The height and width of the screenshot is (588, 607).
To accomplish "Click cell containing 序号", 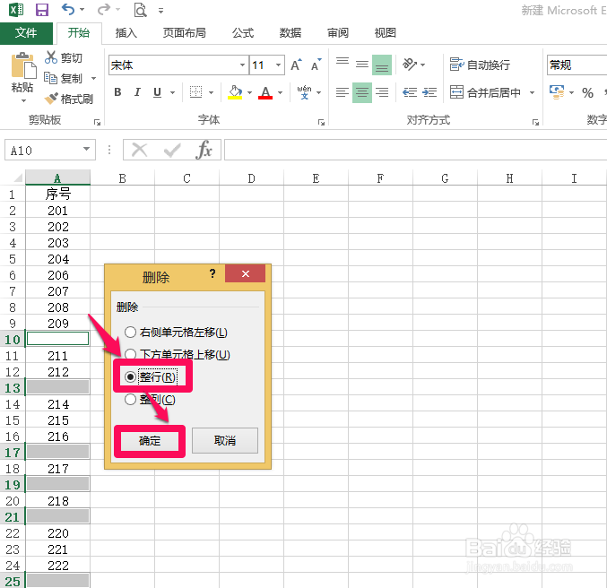I will 57,194.
